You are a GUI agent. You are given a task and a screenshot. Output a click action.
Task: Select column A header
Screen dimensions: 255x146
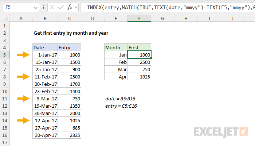pos(21,18)
